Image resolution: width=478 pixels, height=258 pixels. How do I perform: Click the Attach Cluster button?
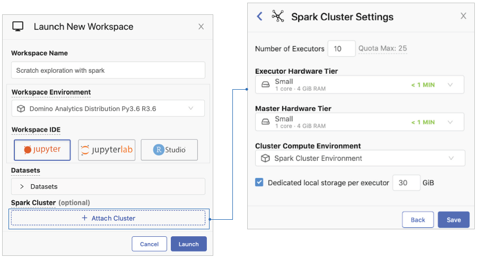tap(108, 218)
